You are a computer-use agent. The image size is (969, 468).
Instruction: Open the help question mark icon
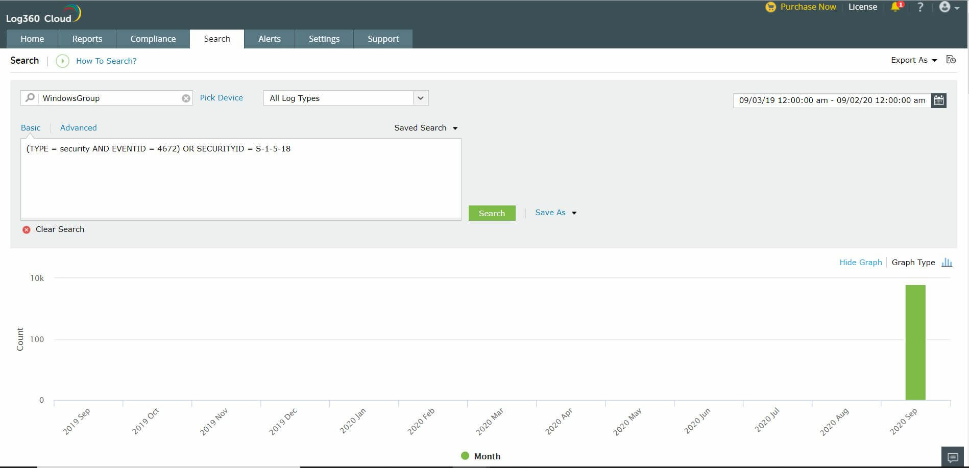tap(920, 7)
